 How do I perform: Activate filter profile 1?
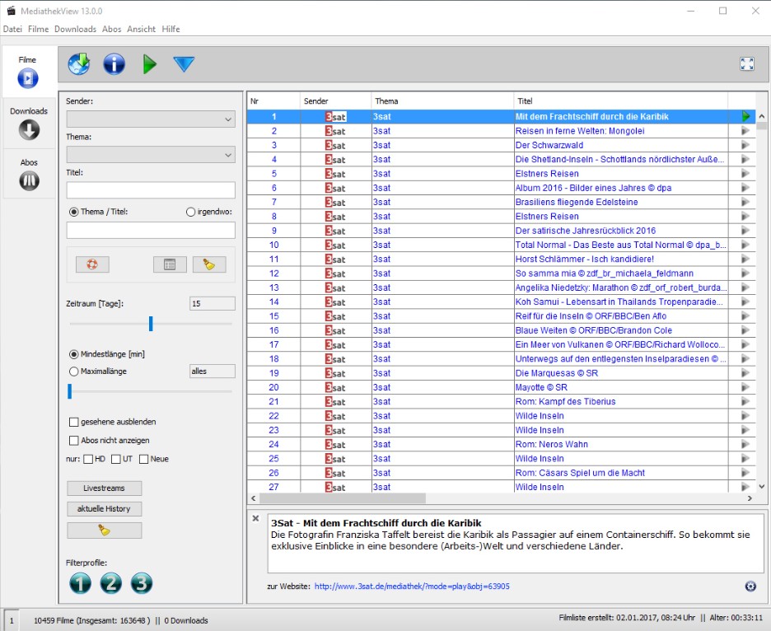pos(80,583)
